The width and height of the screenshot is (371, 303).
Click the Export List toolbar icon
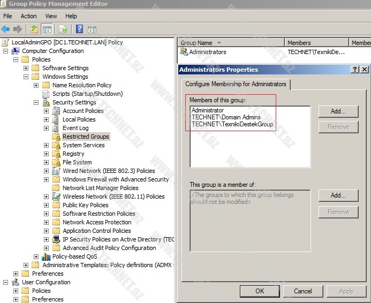[x=63, y=29]
